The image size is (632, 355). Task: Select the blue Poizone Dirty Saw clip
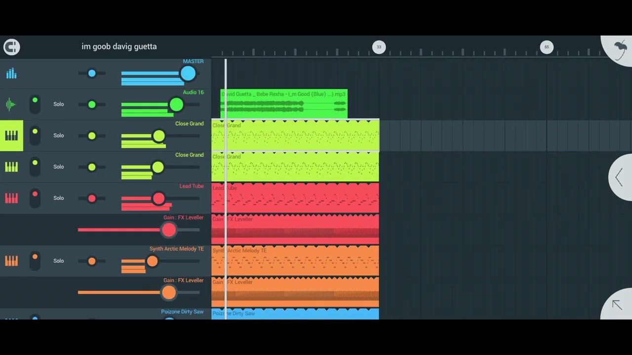click(x=295, y=314)
